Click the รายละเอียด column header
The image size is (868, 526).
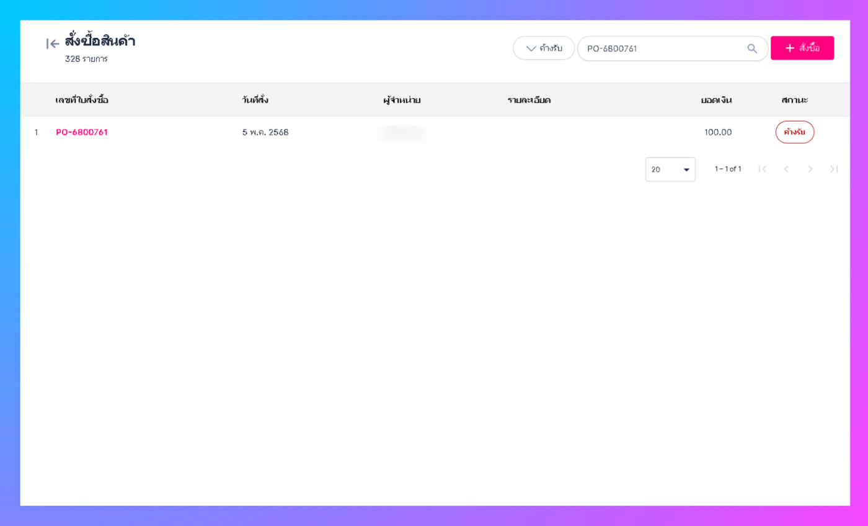529,100
